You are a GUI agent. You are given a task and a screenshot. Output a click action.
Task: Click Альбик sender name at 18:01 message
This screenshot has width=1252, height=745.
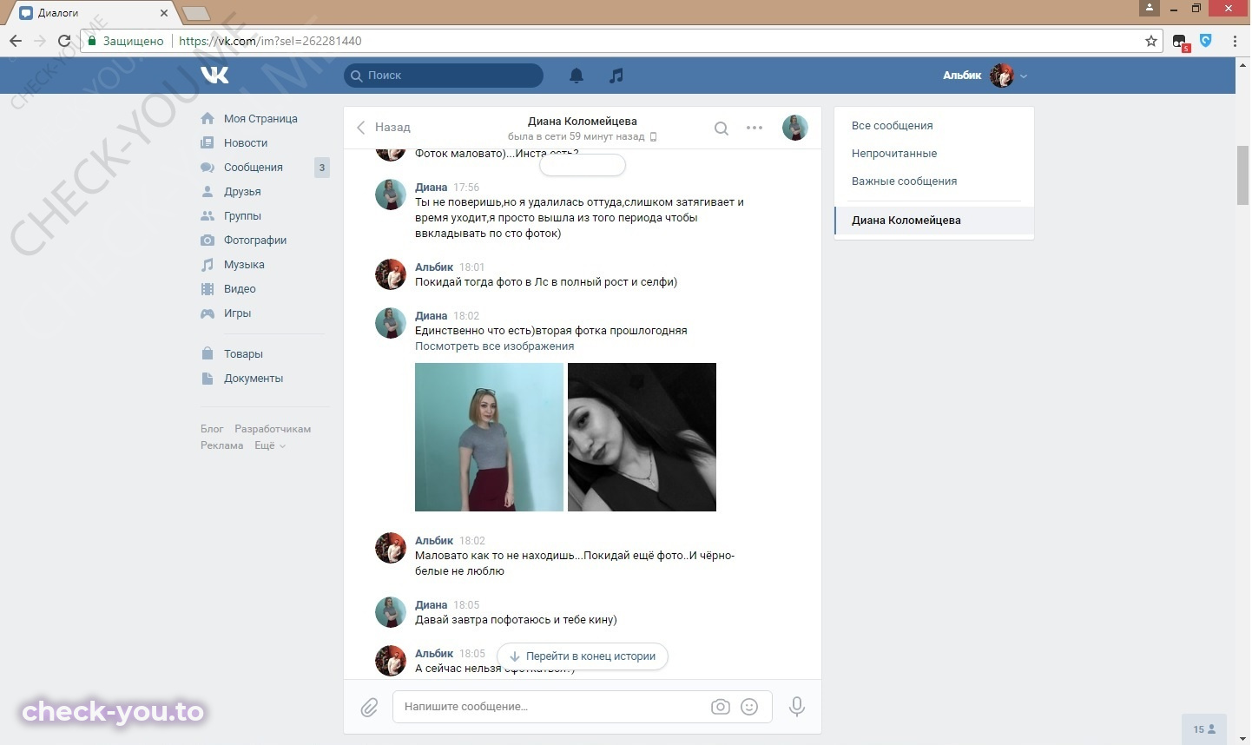coord(434,267)
